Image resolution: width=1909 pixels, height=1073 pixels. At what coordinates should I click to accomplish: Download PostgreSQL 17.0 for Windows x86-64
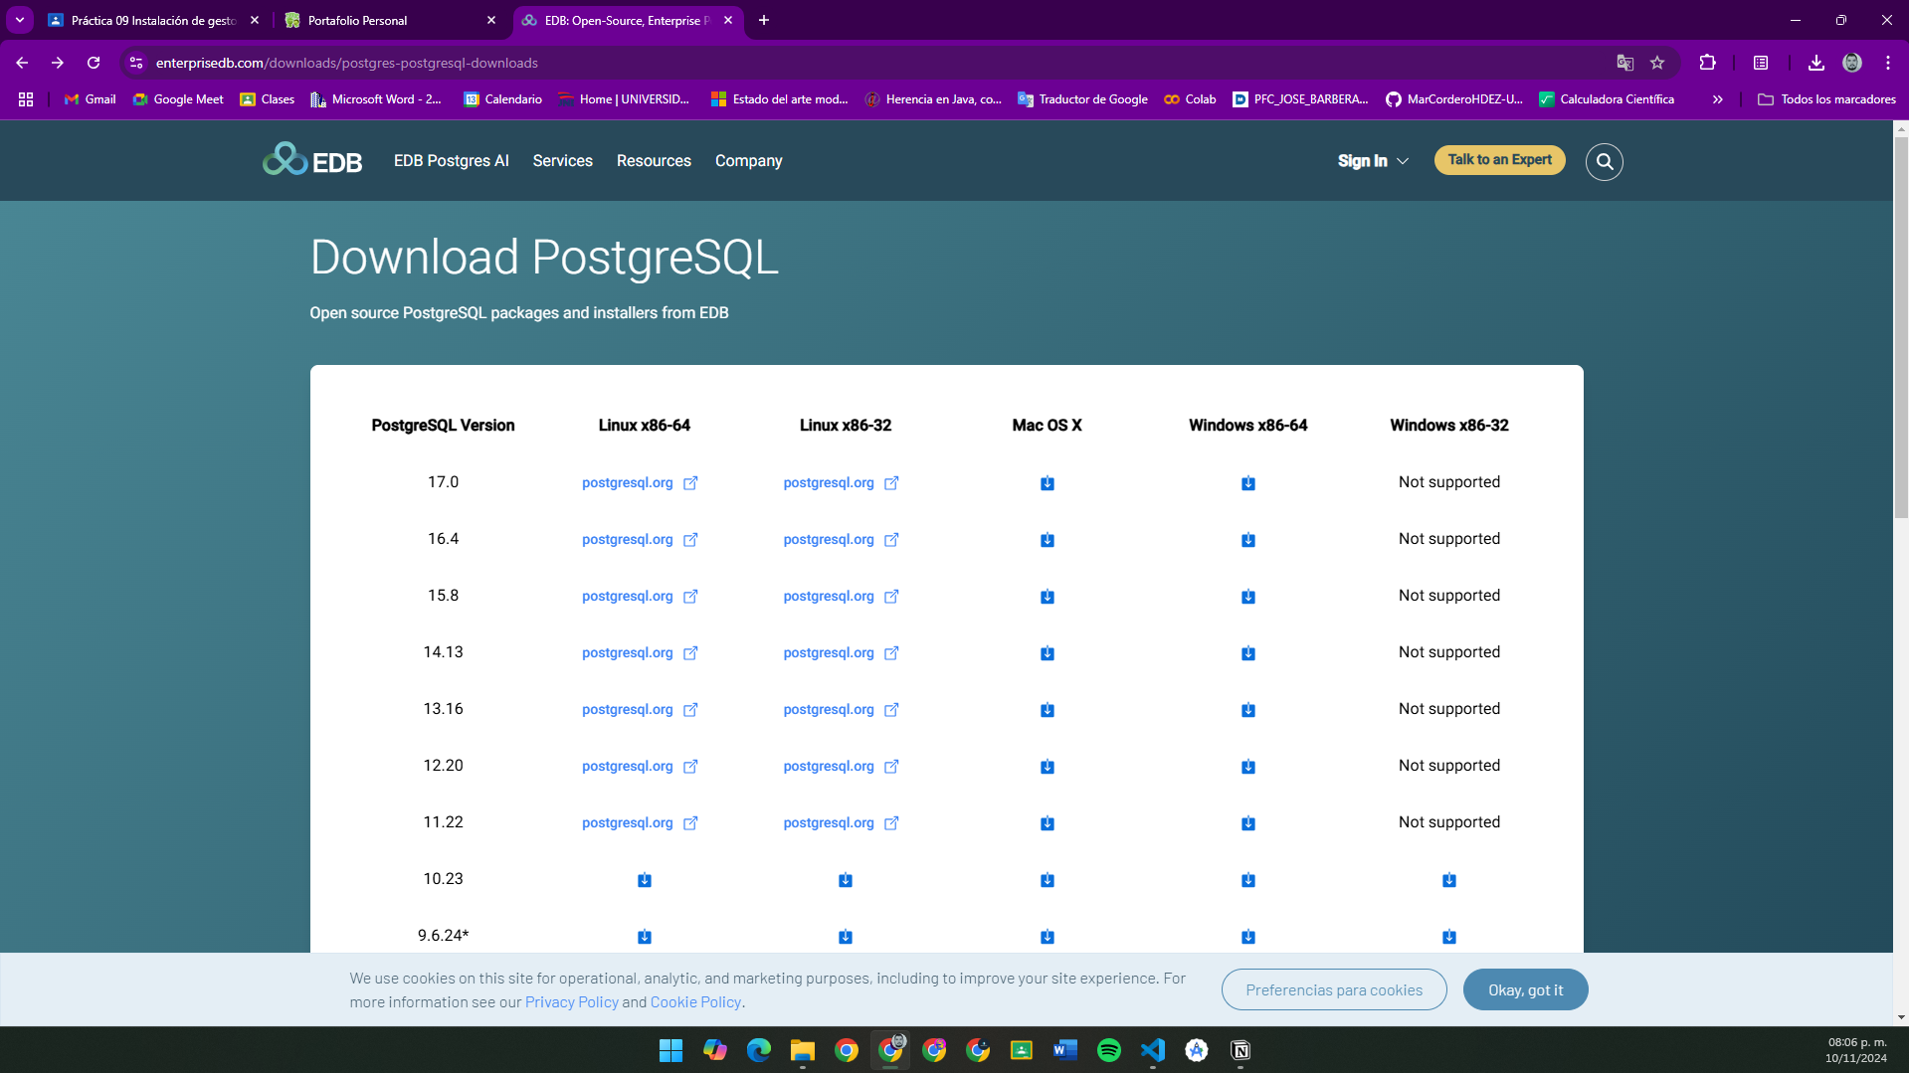[1248, 483]
